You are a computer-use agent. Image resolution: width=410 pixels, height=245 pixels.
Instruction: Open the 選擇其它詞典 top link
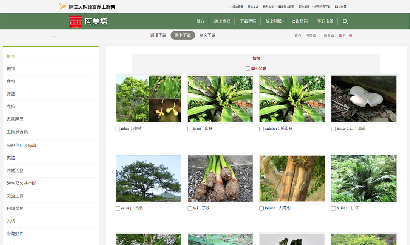286,6
